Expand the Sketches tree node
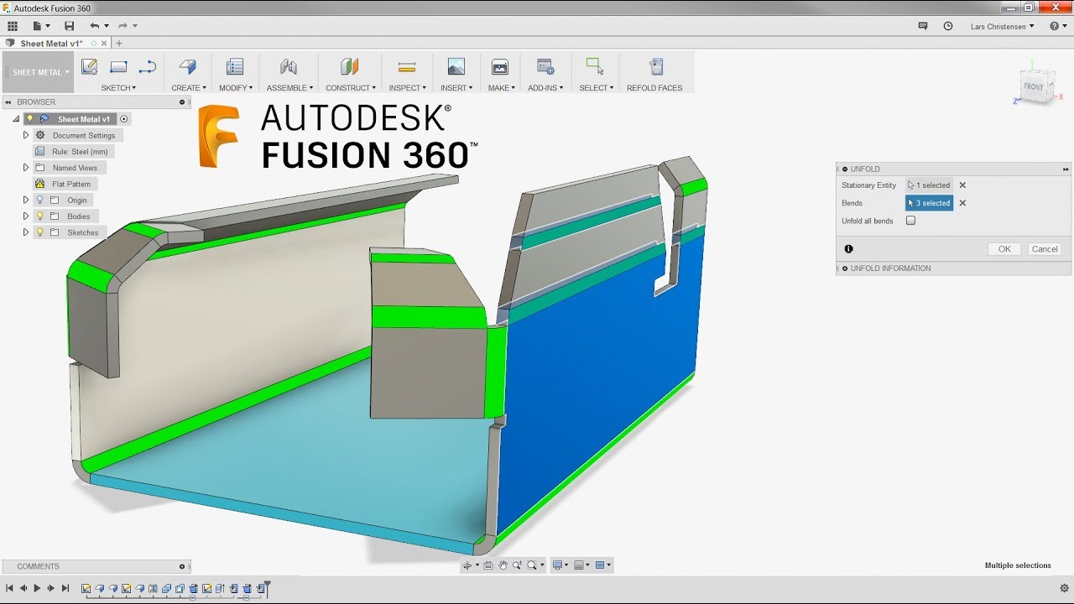Viewport: 1074px width, 604px height. [25, 232]
